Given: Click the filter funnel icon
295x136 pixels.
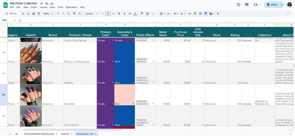Looking at the screenshot, I should [x=206, y=14].
